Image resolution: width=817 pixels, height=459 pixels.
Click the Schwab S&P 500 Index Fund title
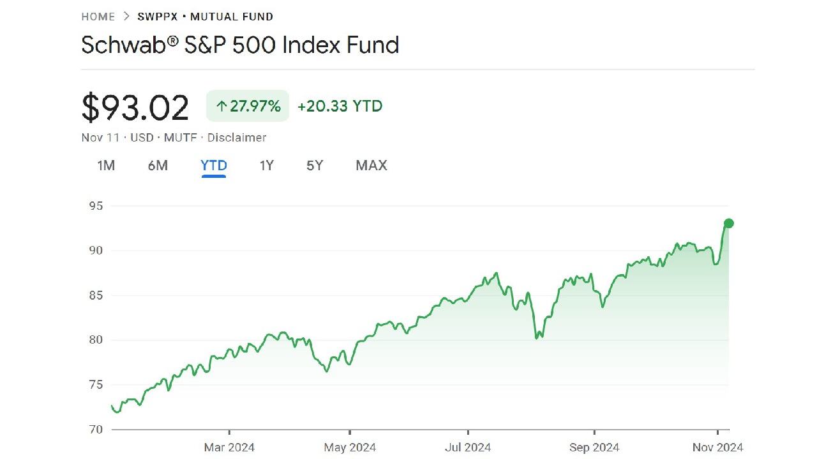[240, 45]
